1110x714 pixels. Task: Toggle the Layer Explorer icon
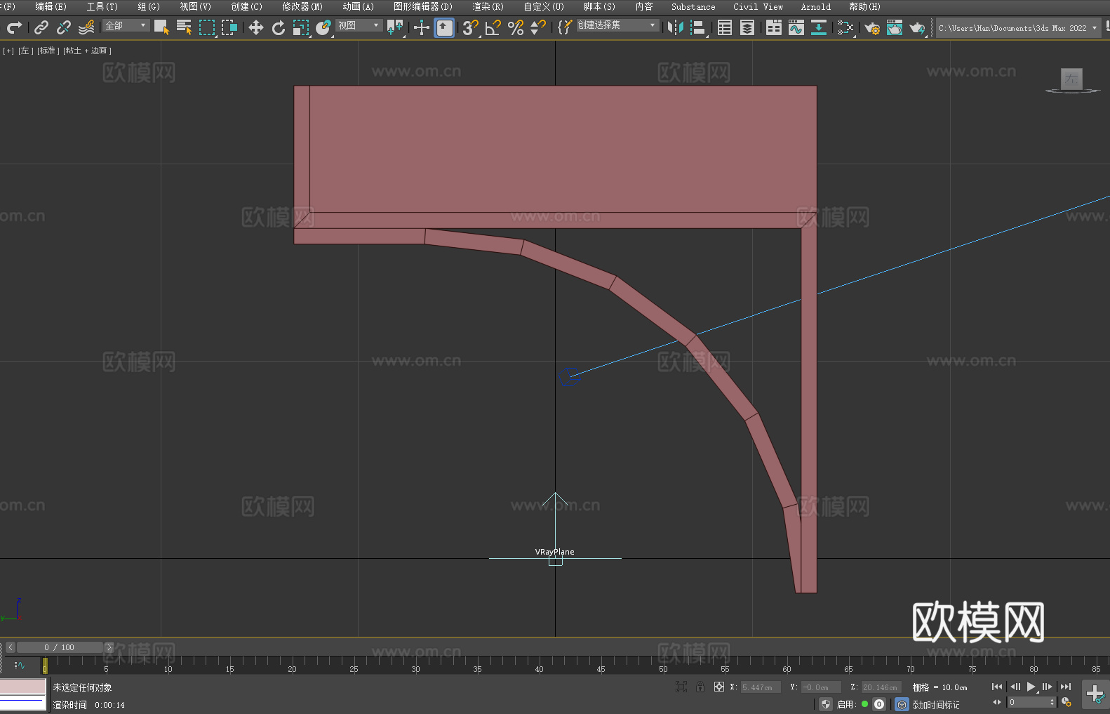[x=747, y=27]
